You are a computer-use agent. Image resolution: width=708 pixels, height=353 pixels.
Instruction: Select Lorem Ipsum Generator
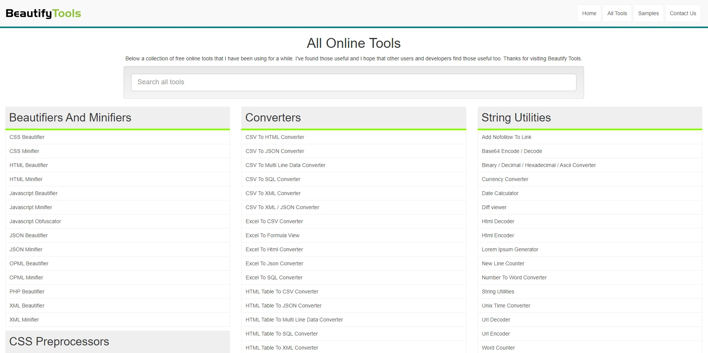point(510,249)
